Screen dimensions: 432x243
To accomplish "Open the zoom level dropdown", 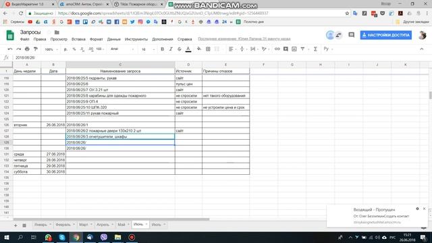I will click(51, 49).
